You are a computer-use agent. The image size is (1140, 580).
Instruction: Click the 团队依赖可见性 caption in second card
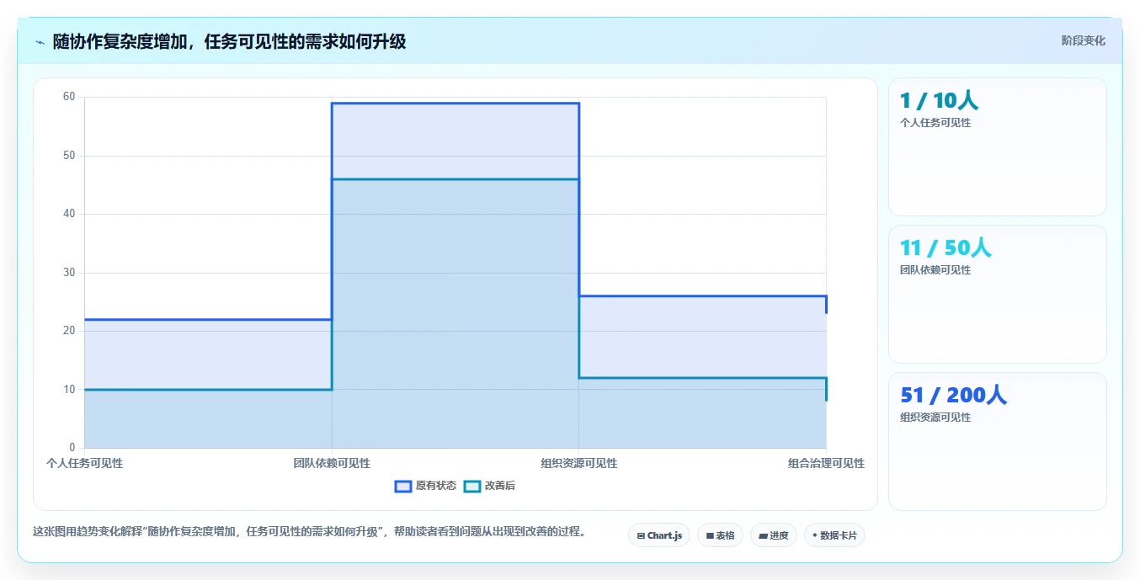tap(935, 270)
